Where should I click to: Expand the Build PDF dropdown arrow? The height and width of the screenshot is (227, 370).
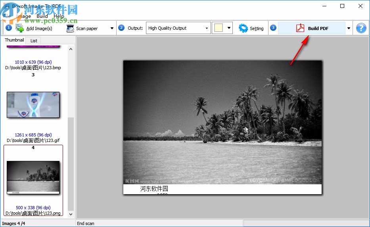click(x=349, y=28)
